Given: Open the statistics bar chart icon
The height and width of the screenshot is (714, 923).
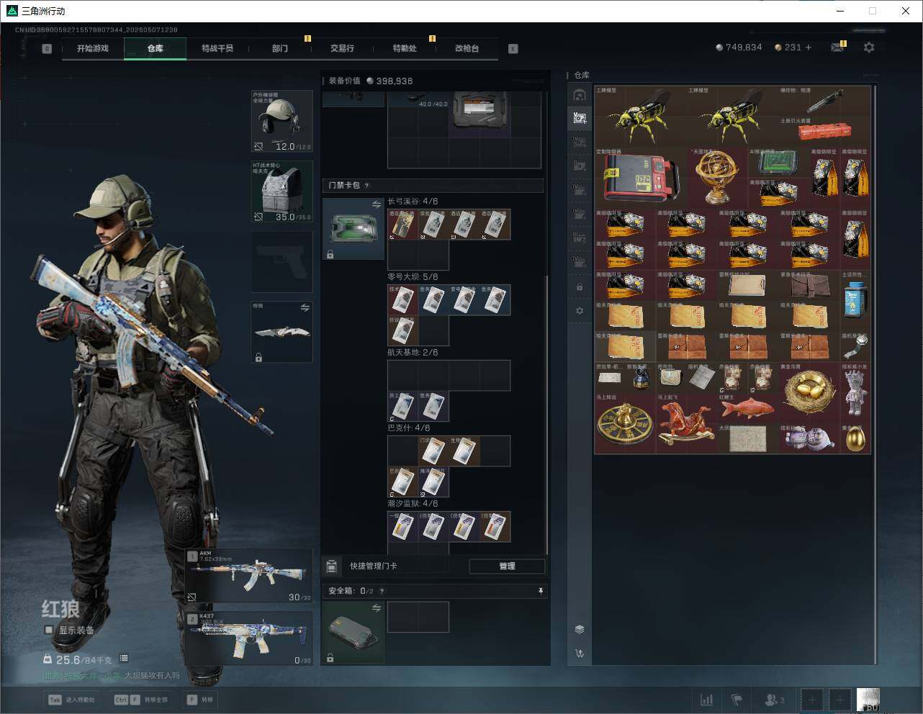Looking at the screenshot, I should click(x=707, y=700).
